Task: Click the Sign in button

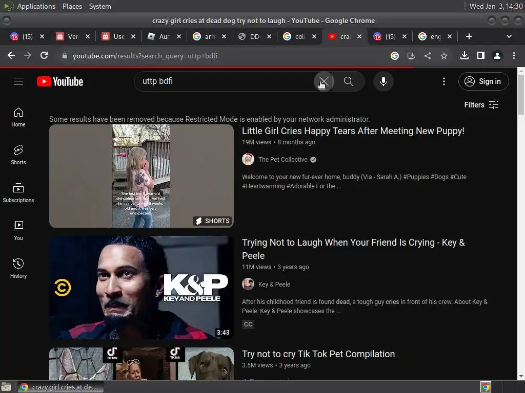Action: coord(483,81)
